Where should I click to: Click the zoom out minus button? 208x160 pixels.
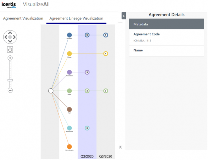tap(10, 90)
